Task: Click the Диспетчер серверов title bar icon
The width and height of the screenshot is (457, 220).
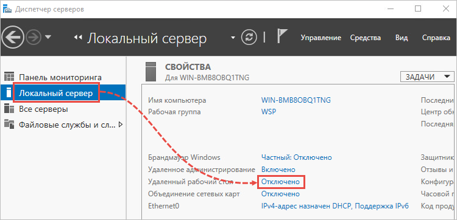Action: 7,9
